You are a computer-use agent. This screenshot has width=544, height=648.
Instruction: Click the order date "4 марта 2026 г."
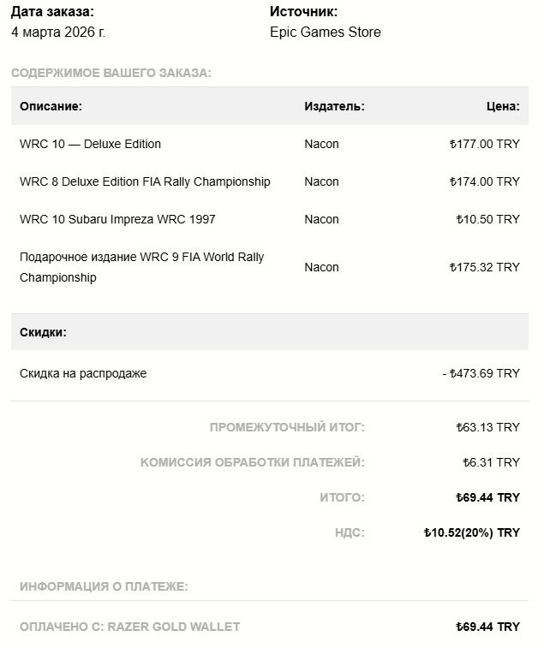click(x=58, y=32)
